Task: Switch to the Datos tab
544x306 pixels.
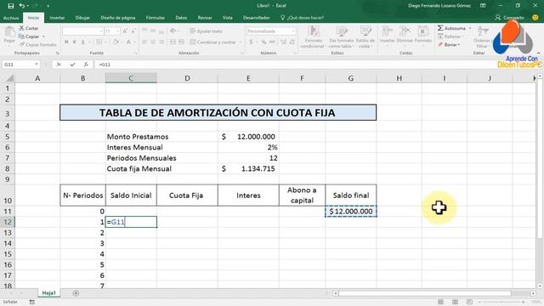Action: 181,18
